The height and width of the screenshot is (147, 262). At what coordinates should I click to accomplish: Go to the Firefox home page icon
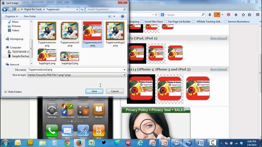coord(236,15)
